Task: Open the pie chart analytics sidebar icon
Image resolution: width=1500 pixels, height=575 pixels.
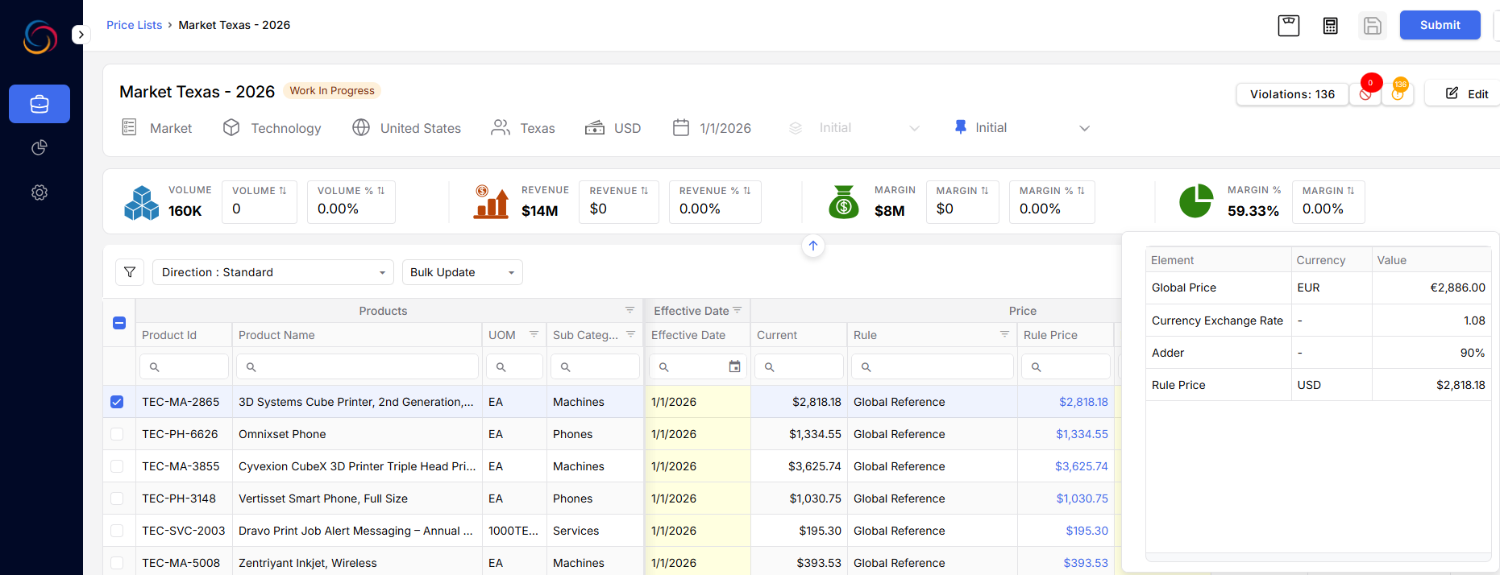Action: point(39,147)
